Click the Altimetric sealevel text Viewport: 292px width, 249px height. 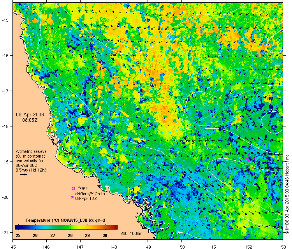pos(32,151)
